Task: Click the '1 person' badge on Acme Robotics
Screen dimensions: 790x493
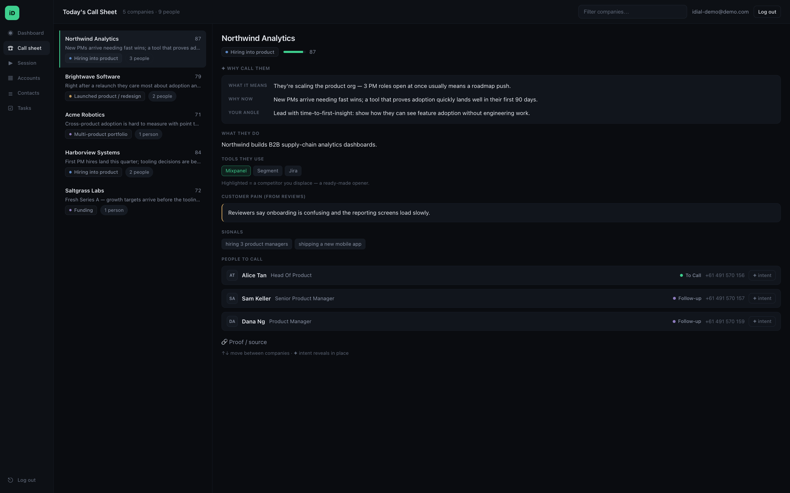Action: point(149,134)
